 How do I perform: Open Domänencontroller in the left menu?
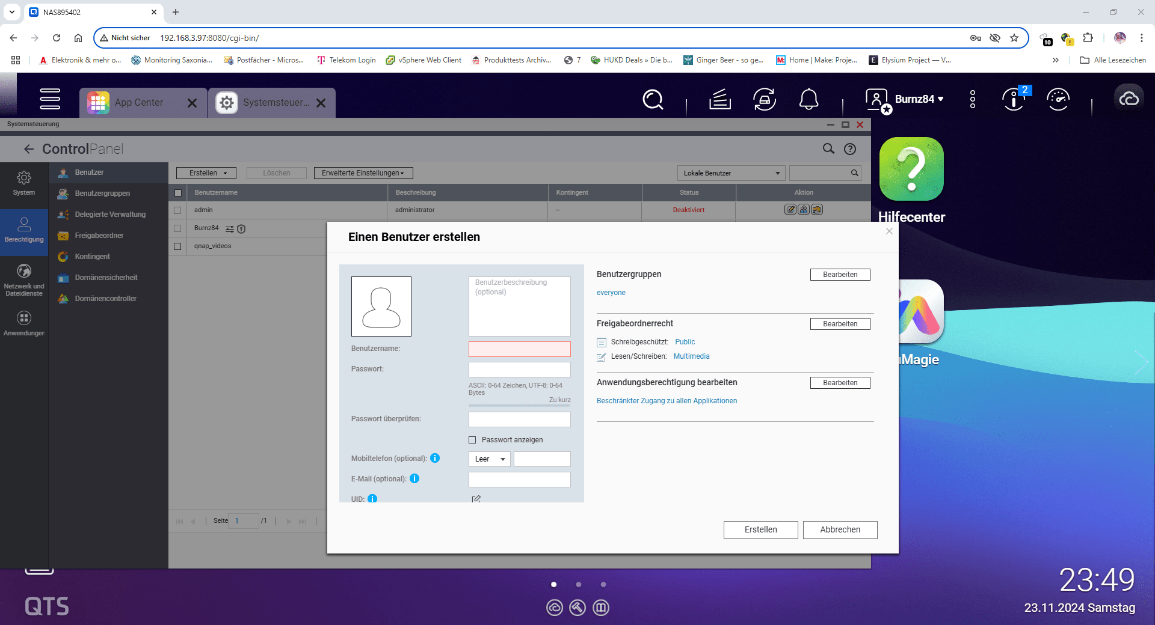[x=108, y=299]
